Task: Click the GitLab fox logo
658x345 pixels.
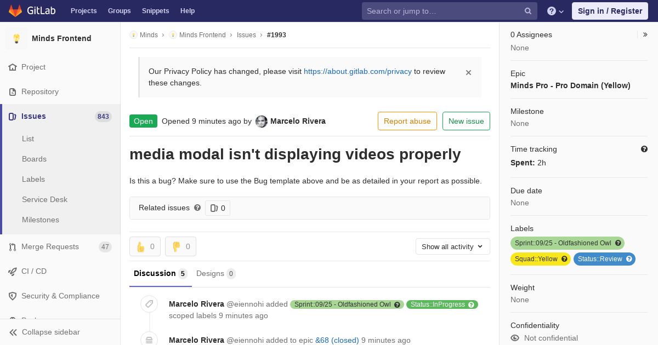Action: (x=15, y=11)
